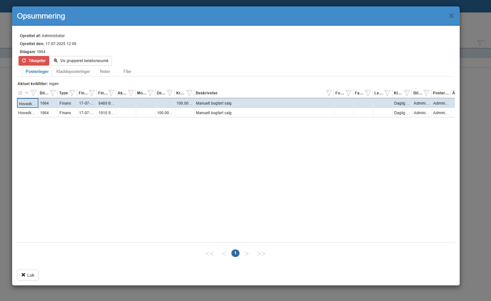
Task: Click 1064 voucher cell in second row
Action: click(48, 113)
